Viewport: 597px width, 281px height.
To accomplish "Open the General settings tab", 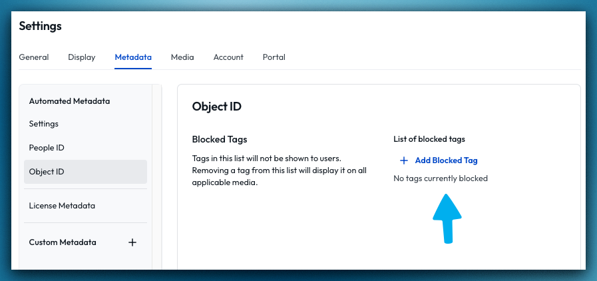I will pyautogui.click(x=33, y=57).
